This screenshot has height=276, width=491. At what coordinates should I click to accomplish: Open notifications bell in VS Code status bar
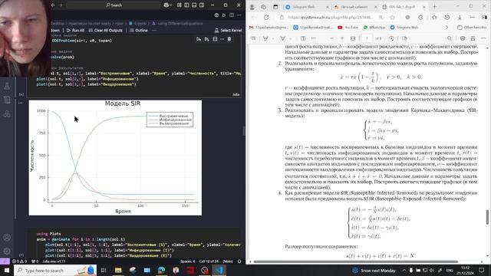click(x=239, y=261)
